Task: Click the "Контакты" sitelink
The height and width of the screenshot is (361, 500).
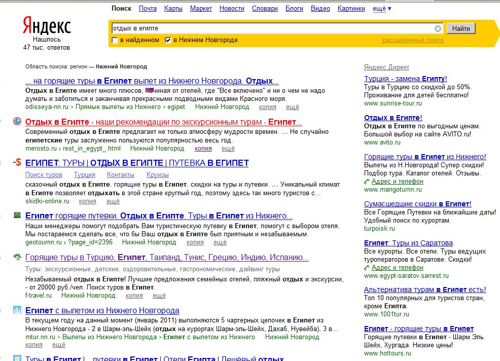Action: point(121,175)
